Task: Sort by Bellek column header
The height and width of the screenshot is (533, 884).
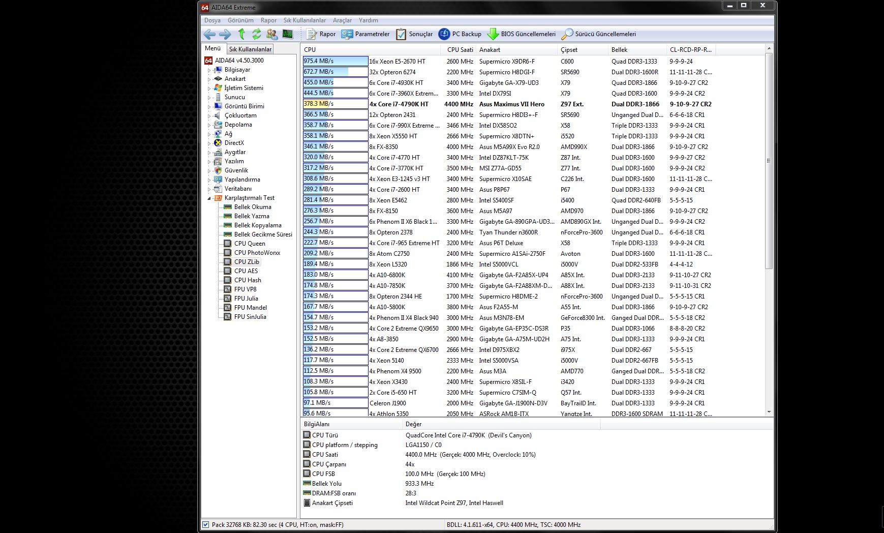Action: click(637, 49)
